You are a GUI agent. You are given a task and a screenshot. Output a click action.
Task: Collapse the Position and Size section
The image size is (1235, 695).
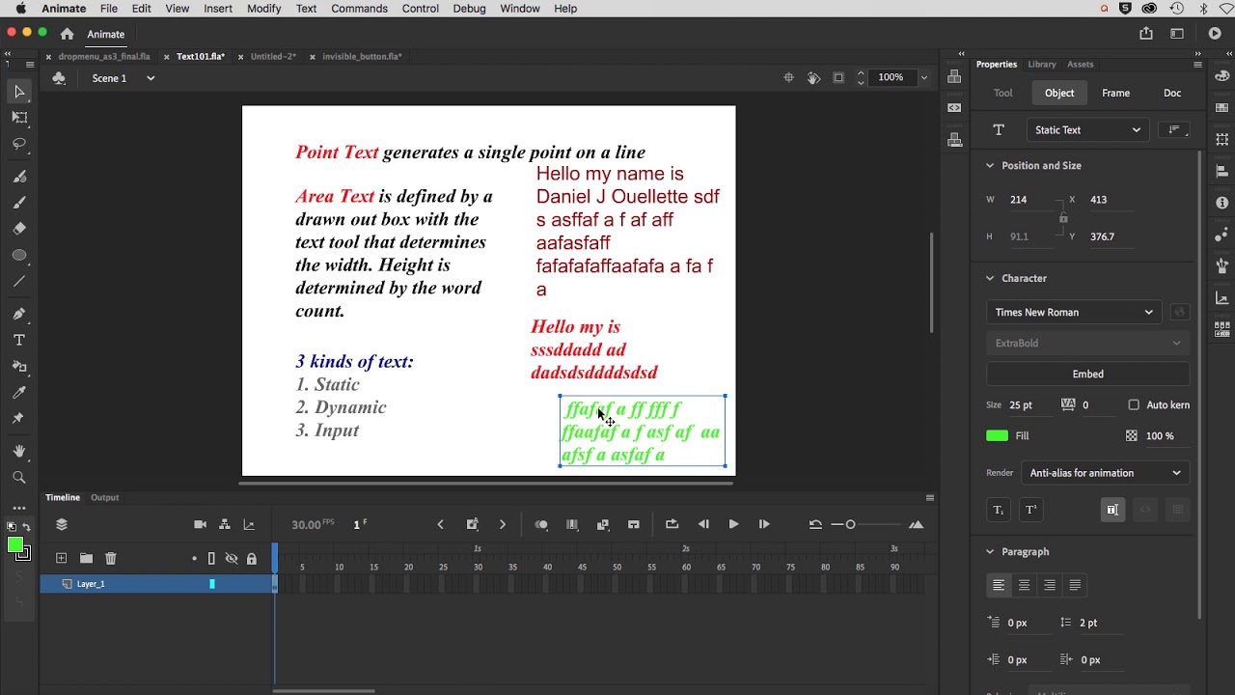[990, 165]
